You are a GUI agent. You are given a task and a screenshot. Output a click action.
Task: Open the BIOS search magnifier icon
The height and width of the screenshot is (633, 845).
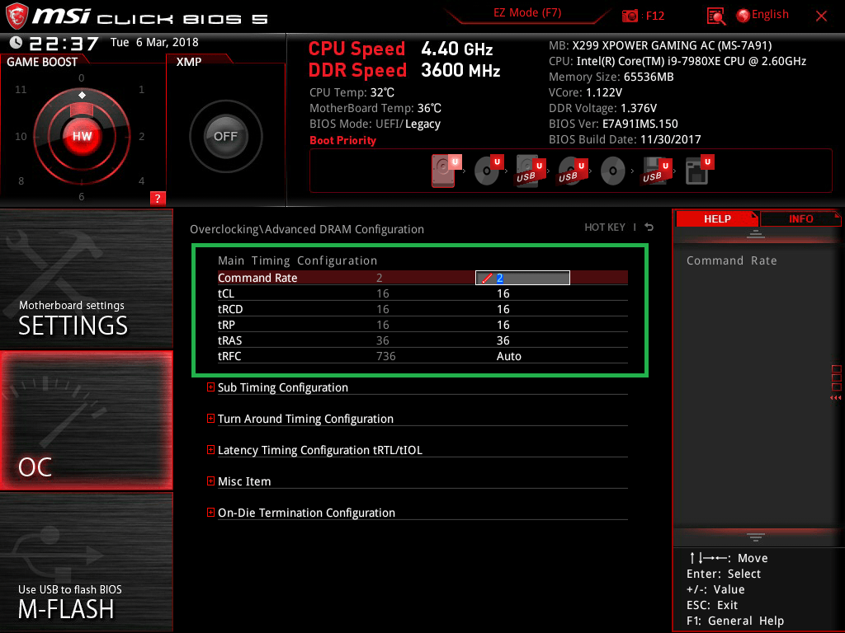point(715,16)
